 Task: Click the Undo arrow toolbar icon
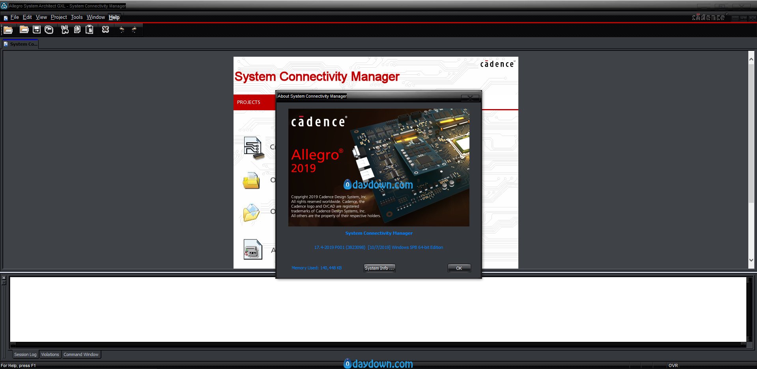pyautogui.click(x=122, y=30)
